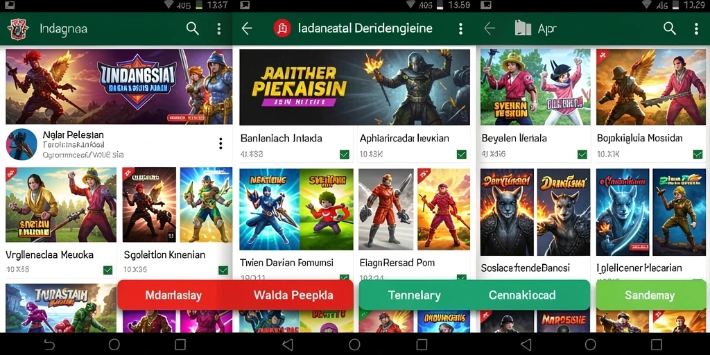Toggle the green check under Twien Davian Fomunsi
The width and height of the screenshot is (710, 355).
pyautogui.click(x=345, y=277)
